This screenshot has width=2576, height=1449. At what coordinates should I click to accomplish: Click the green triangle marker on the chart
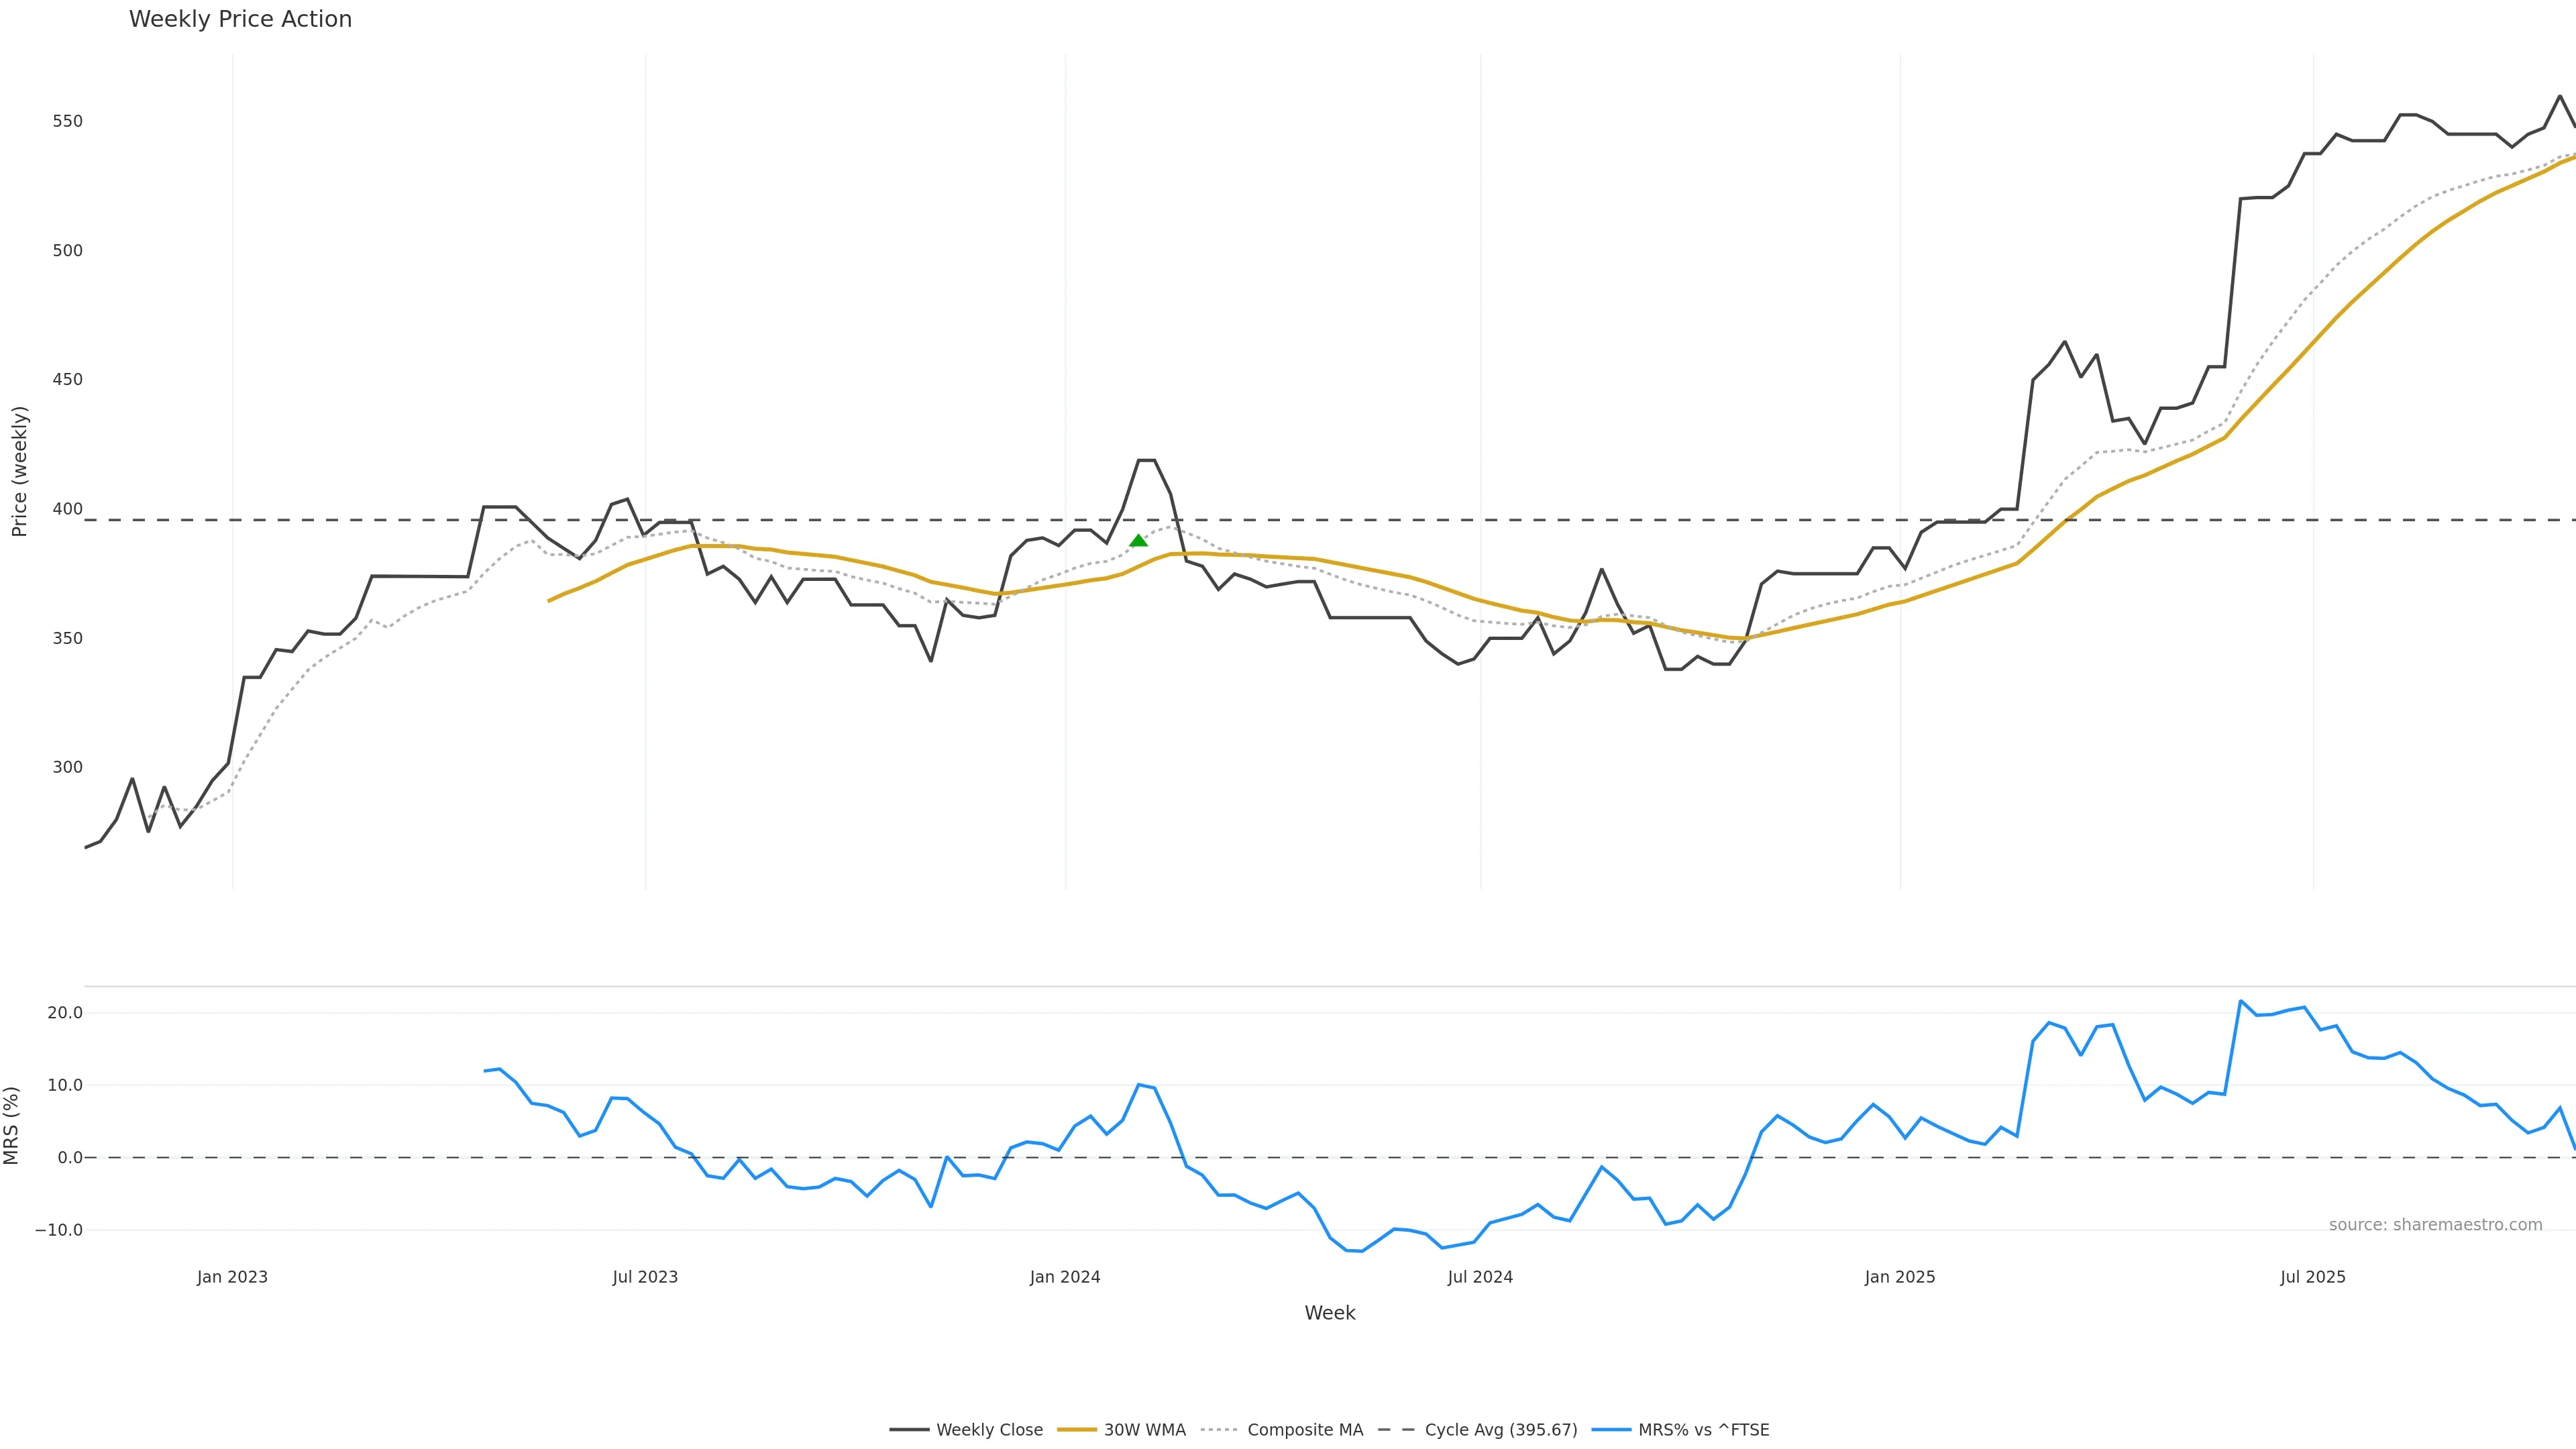click(x=1138, y=541)
